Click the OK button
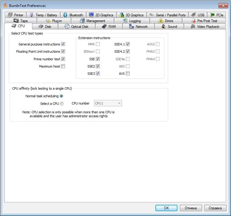Screen dimensions: 231x216 (166, 208)
